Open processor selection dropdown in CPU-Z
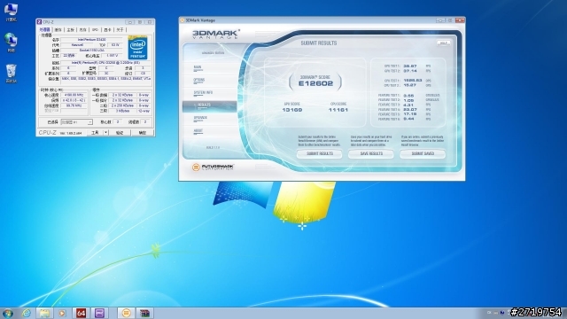The height and width of the screenshot is (319, 567). [77, 122]
